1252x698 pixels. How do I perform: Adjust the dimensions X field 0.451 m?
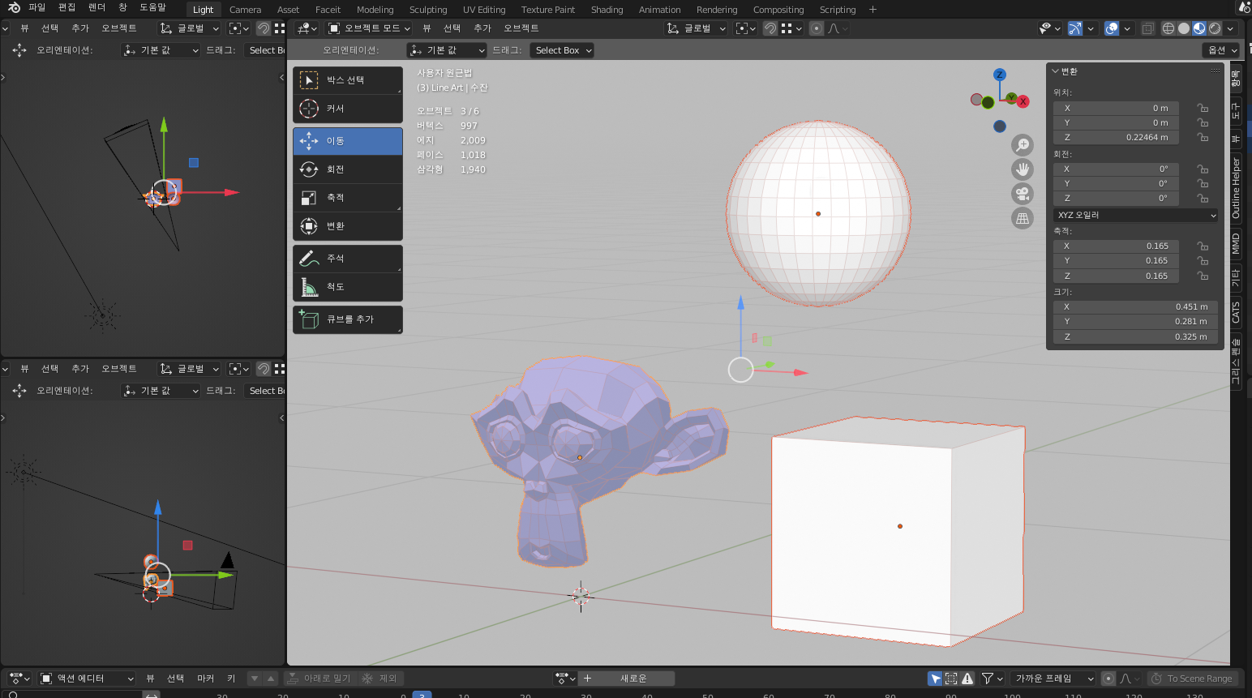click(1135, 307)
